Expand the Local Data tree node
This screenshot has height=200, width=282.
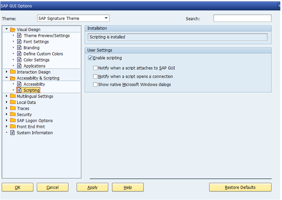coord(7,102)
